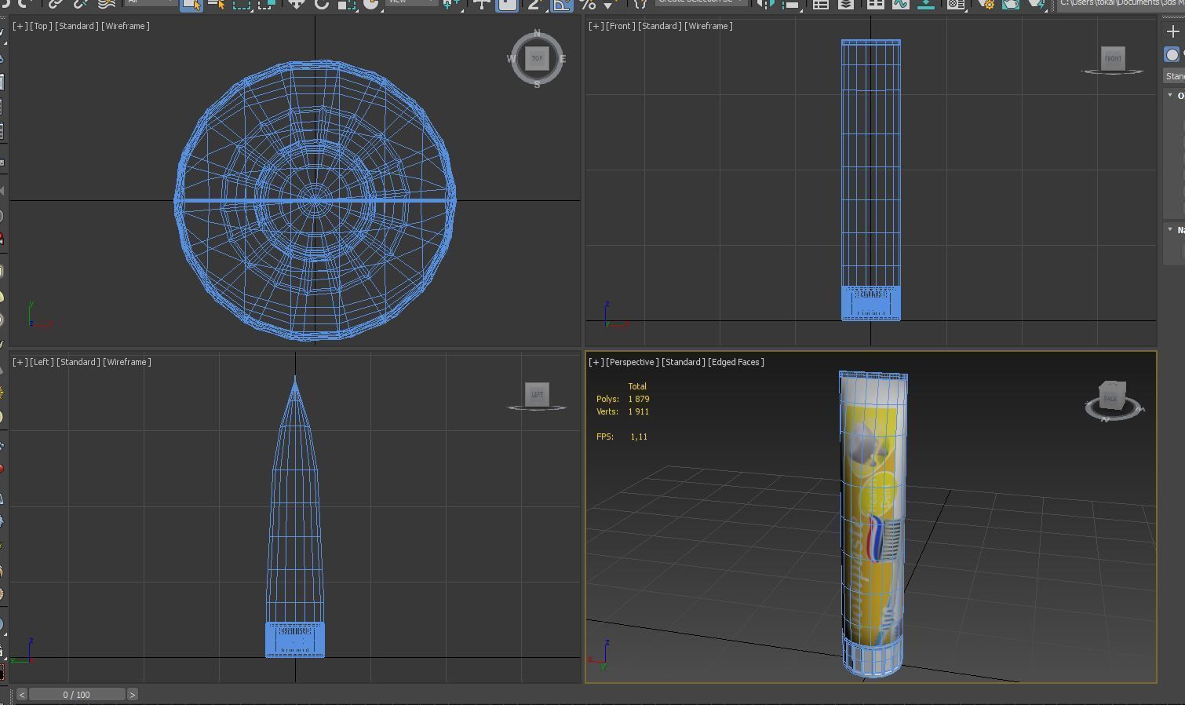Viewport: 1185px width, 705px height.
Task: Step to next frame with right arrow
Action: 133,694
